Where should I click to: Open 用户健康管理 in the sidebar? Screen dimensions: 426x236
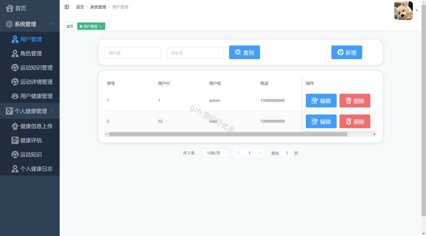30,96
